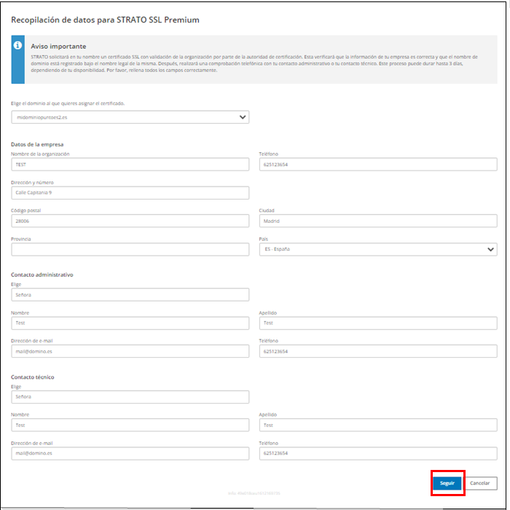Click the Teléfono field under Contacto técnico
The width and height of the screenshot is (510, 510).
[378, 453]
